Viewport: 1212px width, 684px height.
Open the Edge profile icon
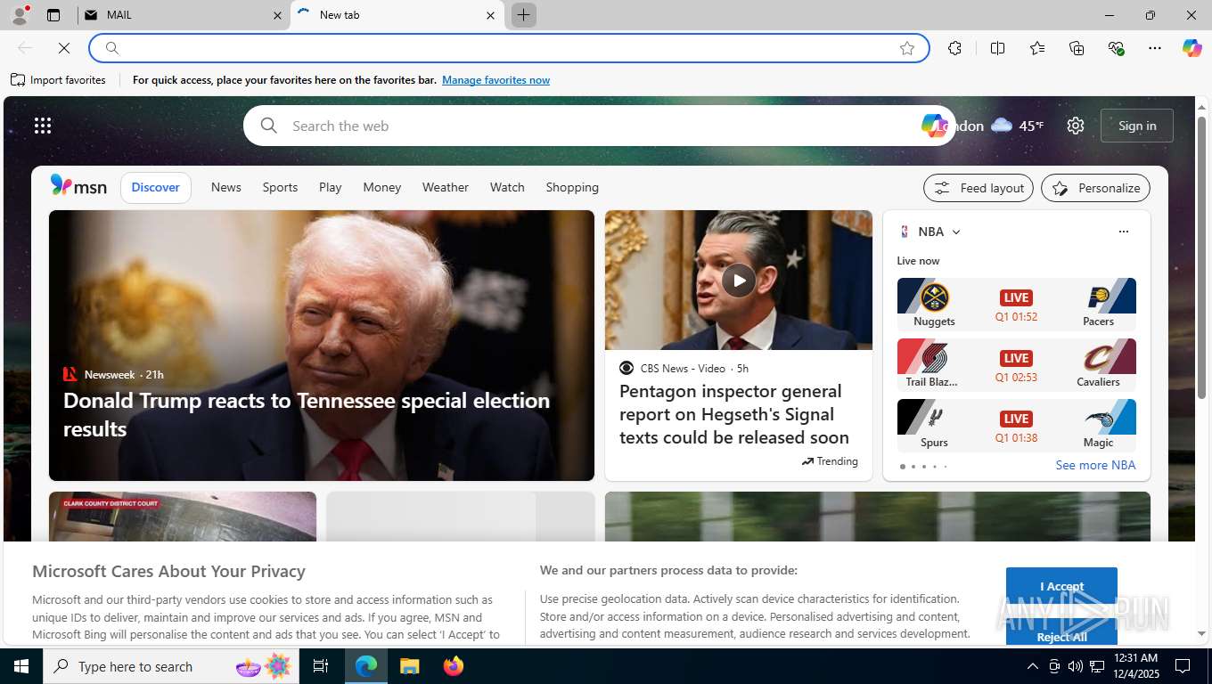pyautogui.click(x=19, y=15)
